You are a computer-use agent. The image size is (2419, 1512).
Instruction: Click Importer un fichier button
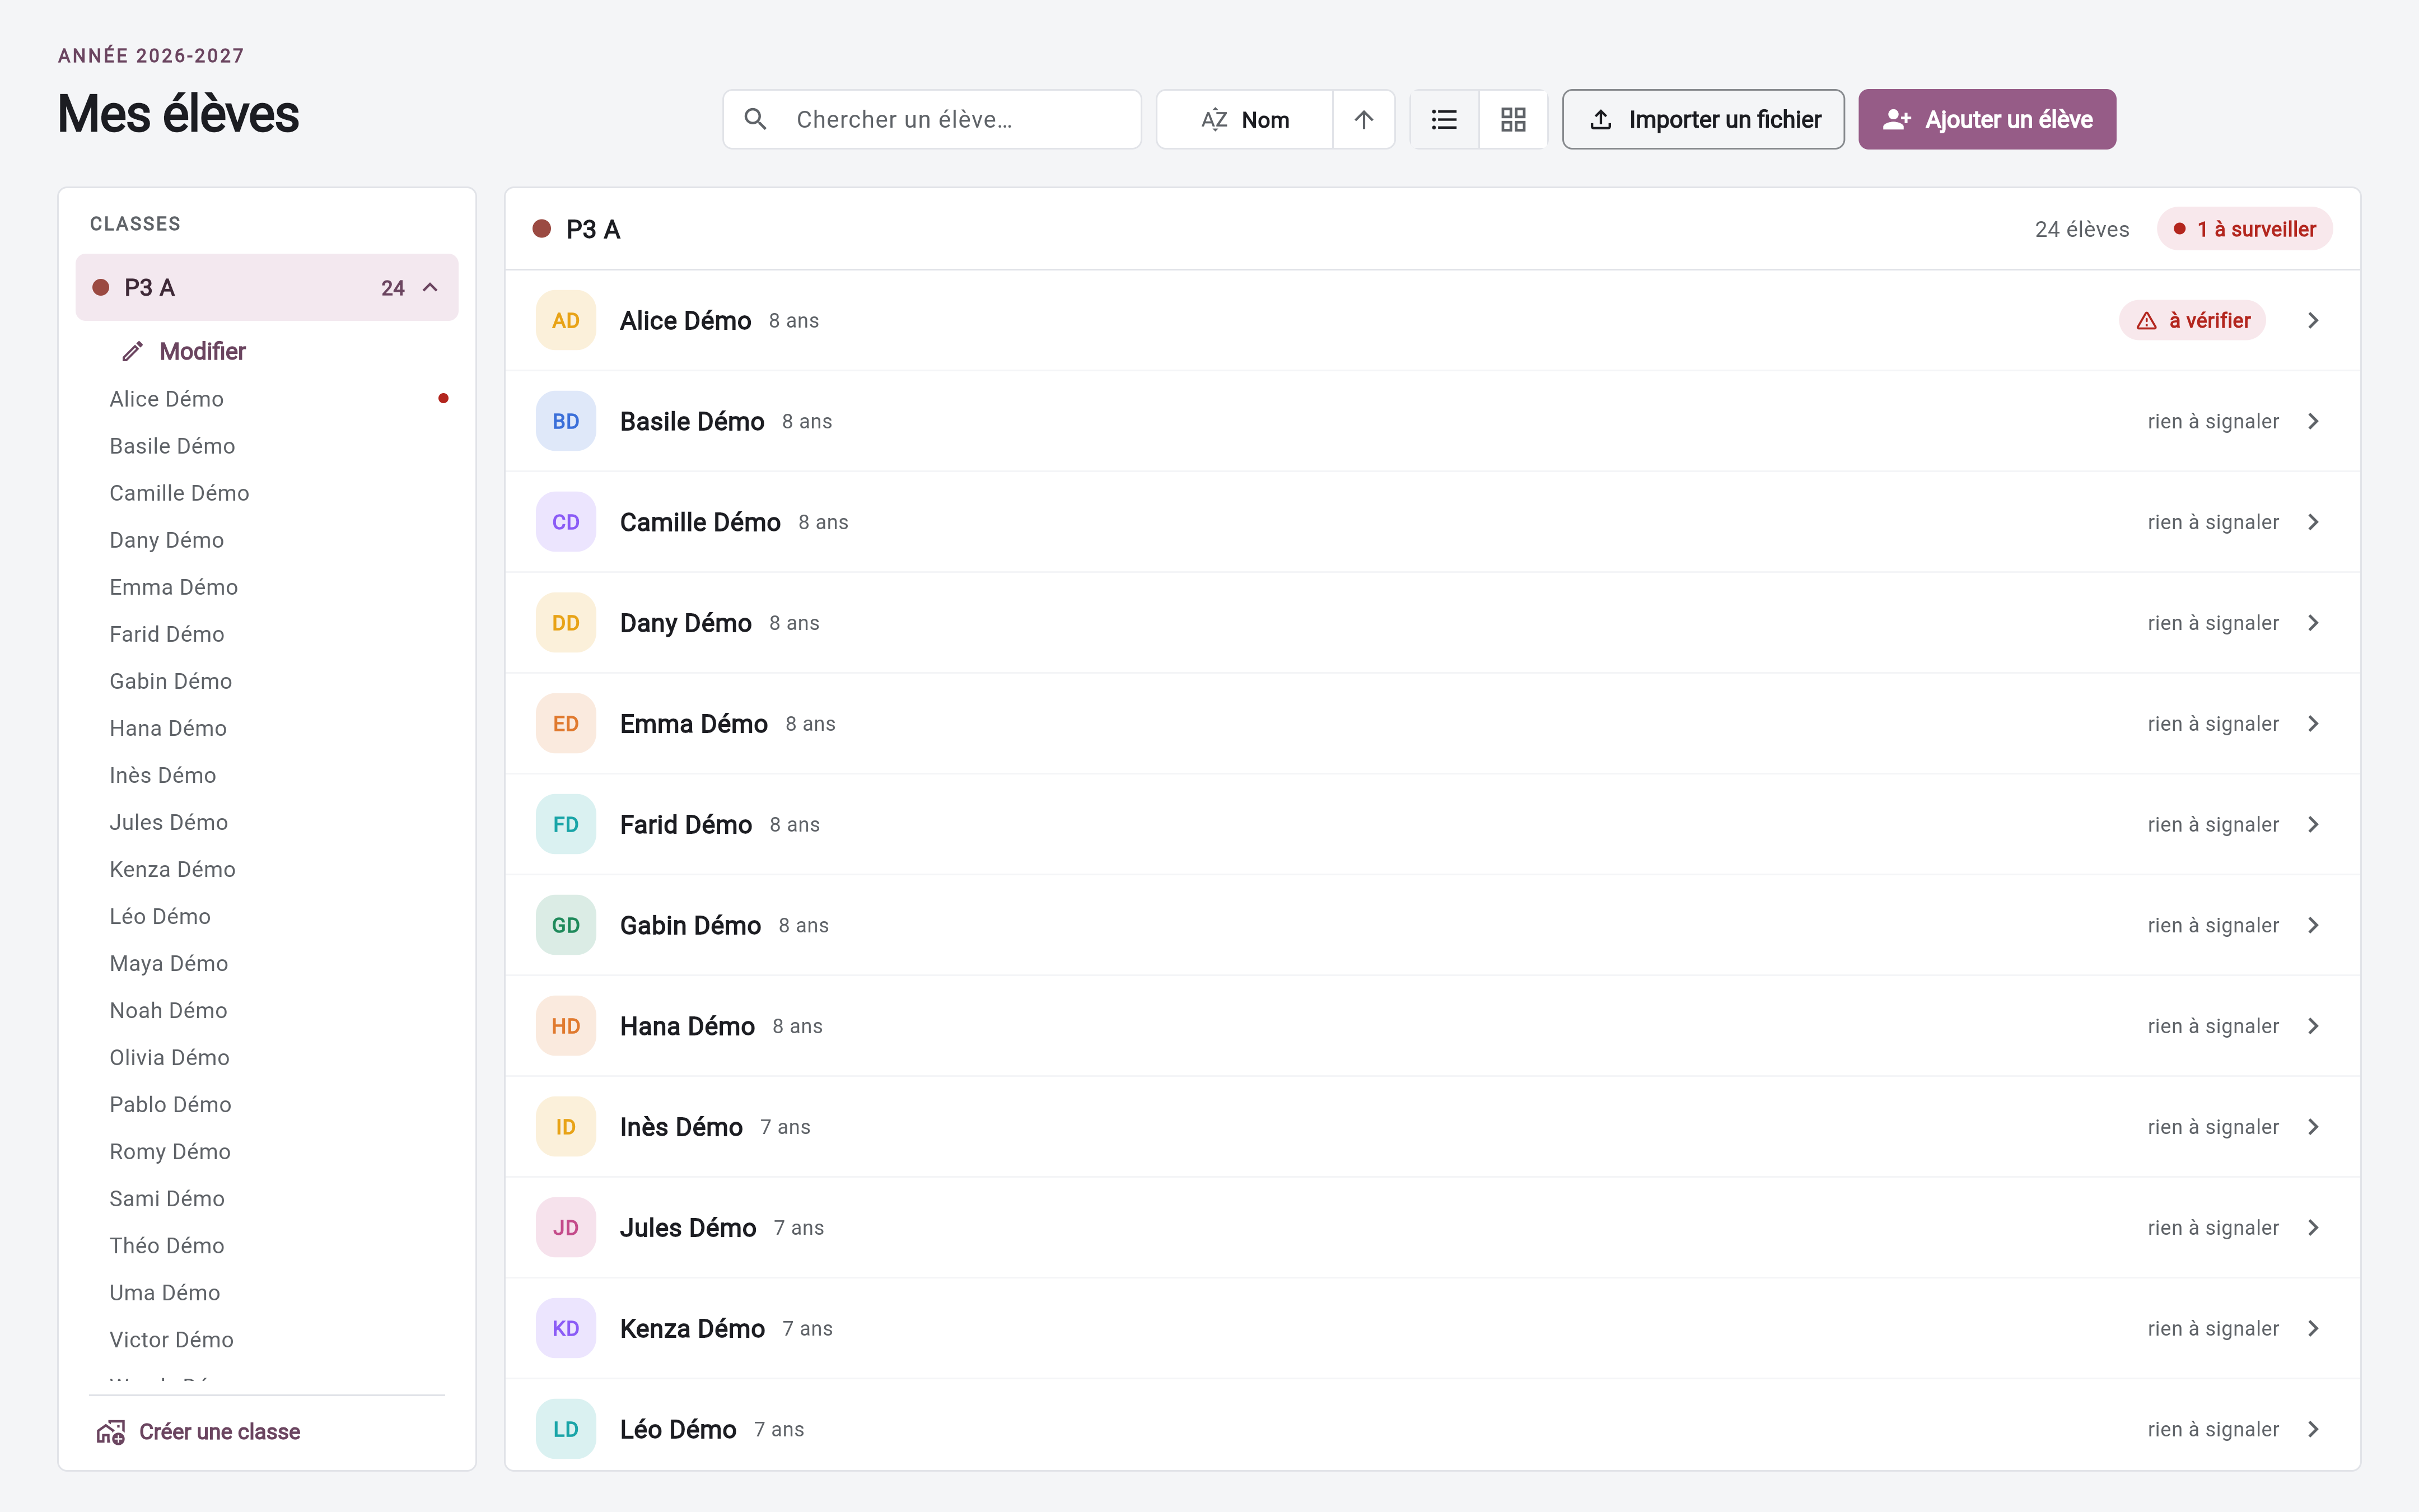[1703, 120]
